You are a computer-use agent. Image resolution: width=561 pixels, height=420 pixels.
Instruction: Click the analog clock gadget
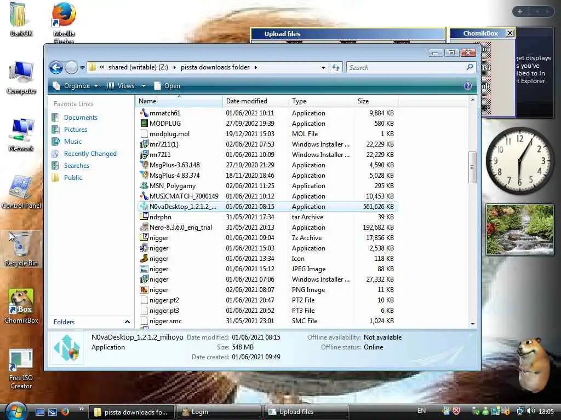[519, 161]
